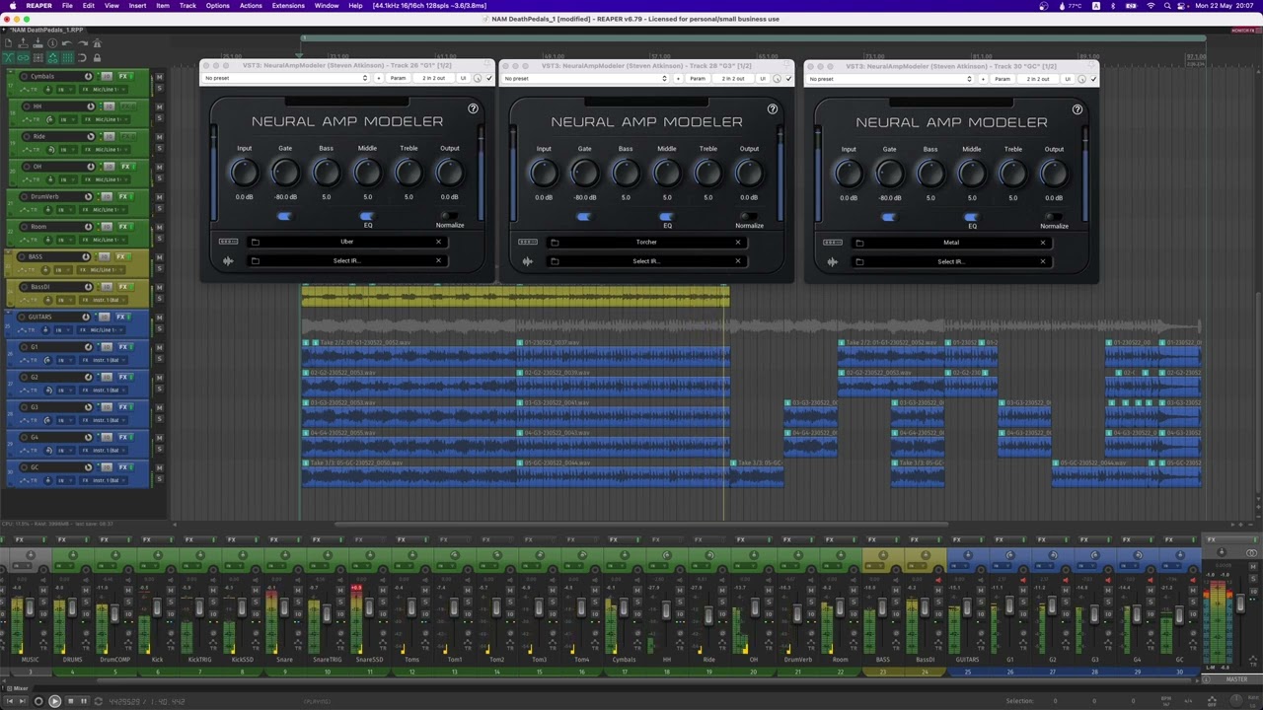Open the 2 in 2 out routing in G3 window
Viewport: 1263px width, 710px height.
(x=733, y=78)
